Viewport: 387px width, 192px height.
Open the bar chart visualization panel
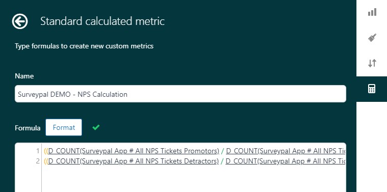[x=372, y=12]
